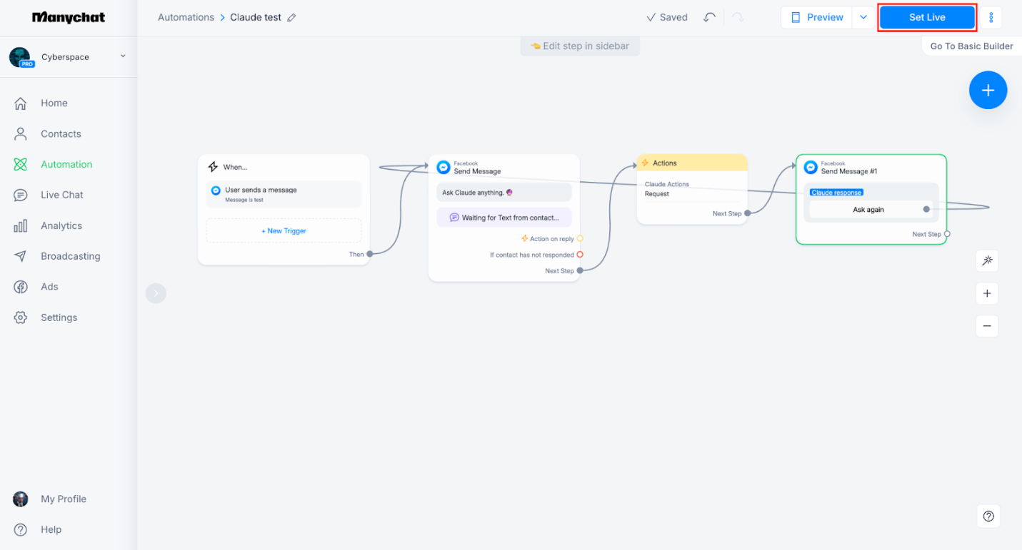
Task: Click the Ads Facebook icon
Action: pos(21,287)
